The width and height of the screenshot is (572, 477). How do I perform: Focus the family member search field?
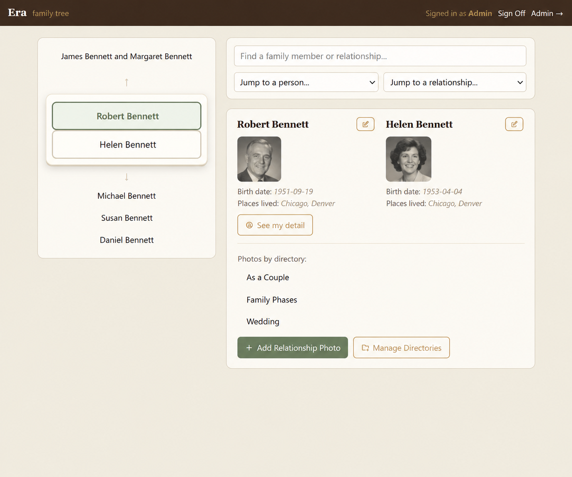click(380, 56)
